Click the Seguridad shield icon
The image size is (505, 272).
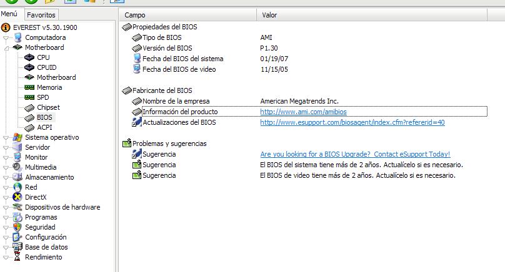(x=17, y=227)
